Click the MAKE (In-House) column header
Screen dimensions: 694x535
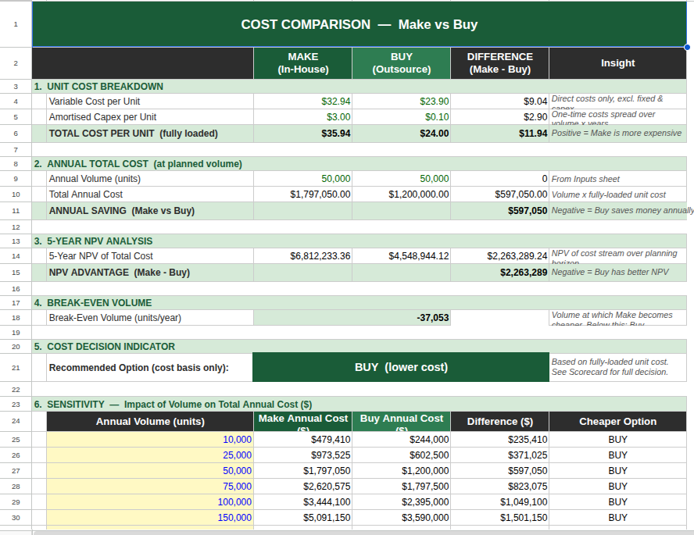point(302,63)
